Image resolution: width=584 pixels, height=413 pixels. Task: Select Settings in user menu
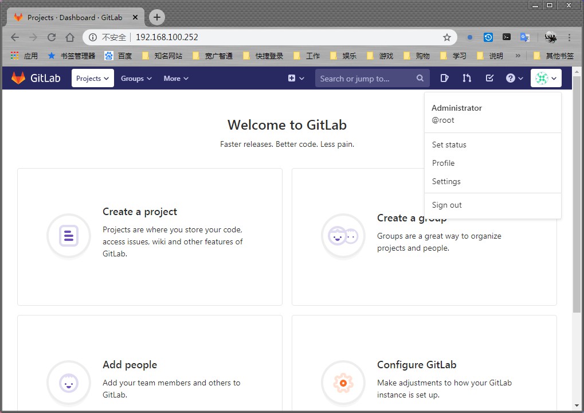pyautogui.click(x=492, y=181)
